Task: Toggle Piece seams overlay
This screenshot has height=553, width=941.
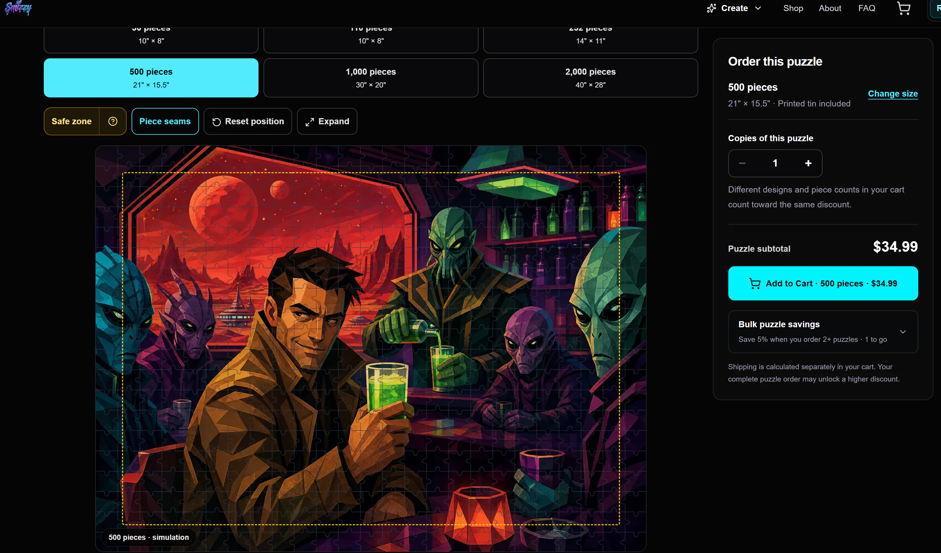Action: [165, 121]
